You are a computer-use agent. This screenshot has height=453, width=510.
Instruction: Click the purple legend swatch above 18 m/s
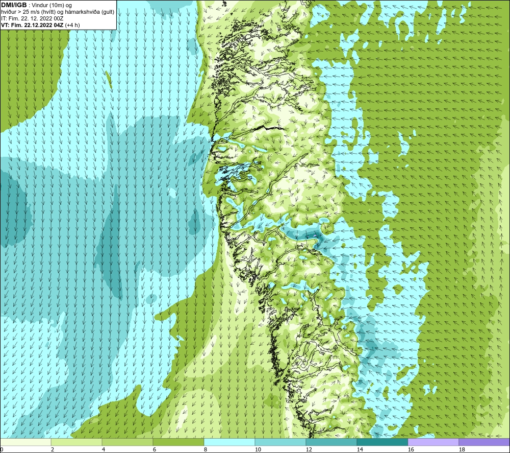coord(484,442)
